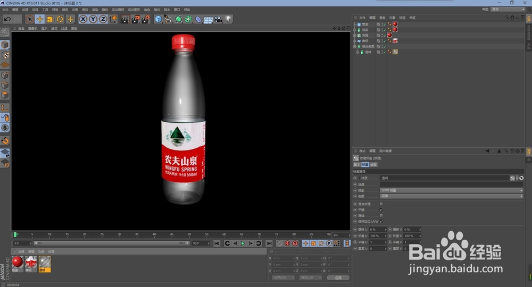
Task: Toggle snap 'S' button in left palette
Action: point(5,128)
